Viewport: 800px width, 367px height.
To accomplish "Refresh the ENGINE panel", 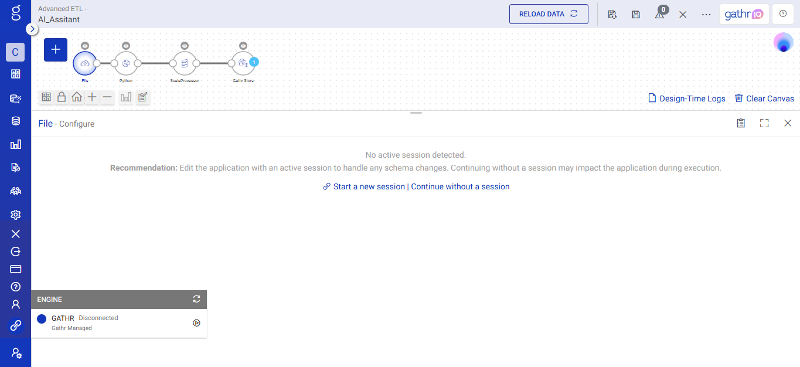I will coord(196,299).
